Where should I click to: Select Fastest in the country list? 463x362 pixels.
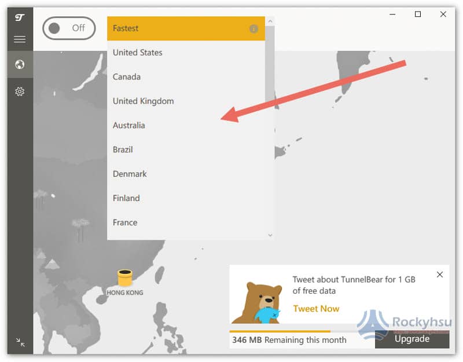pyautogui.click(x=186, y=28)
